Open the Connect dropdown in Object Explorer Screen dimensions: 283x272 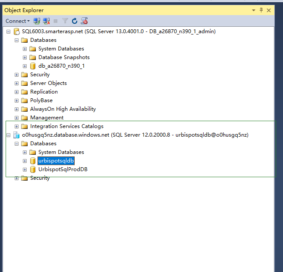(17, 21)
